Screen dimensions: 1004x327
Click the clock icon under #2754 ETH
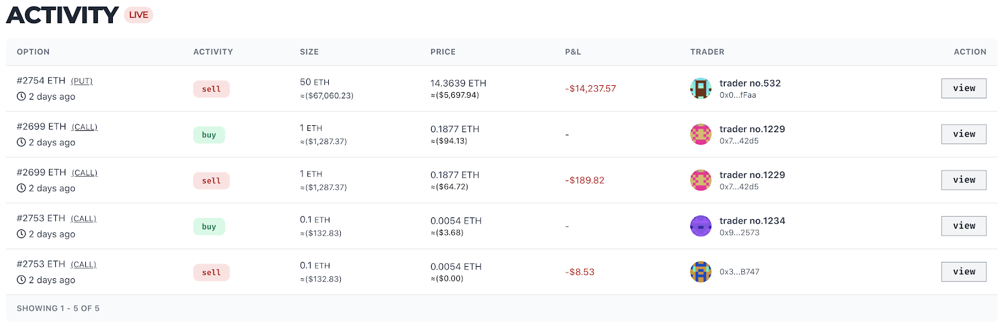tap(21, 96)
